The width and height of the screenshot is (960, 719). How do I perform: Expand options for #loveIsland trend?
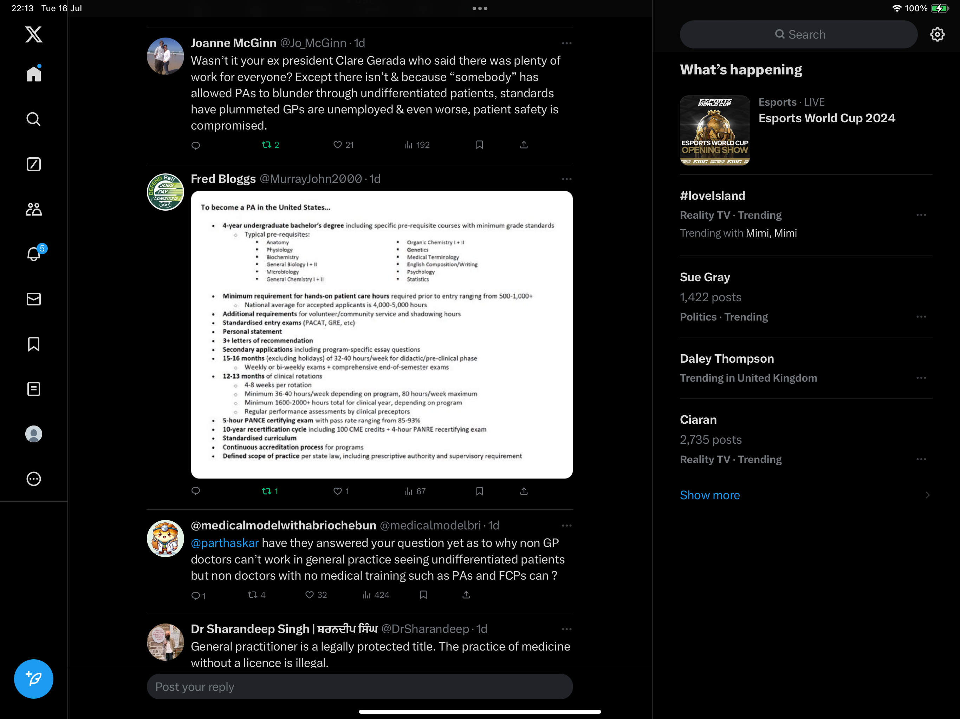(921, 215)
